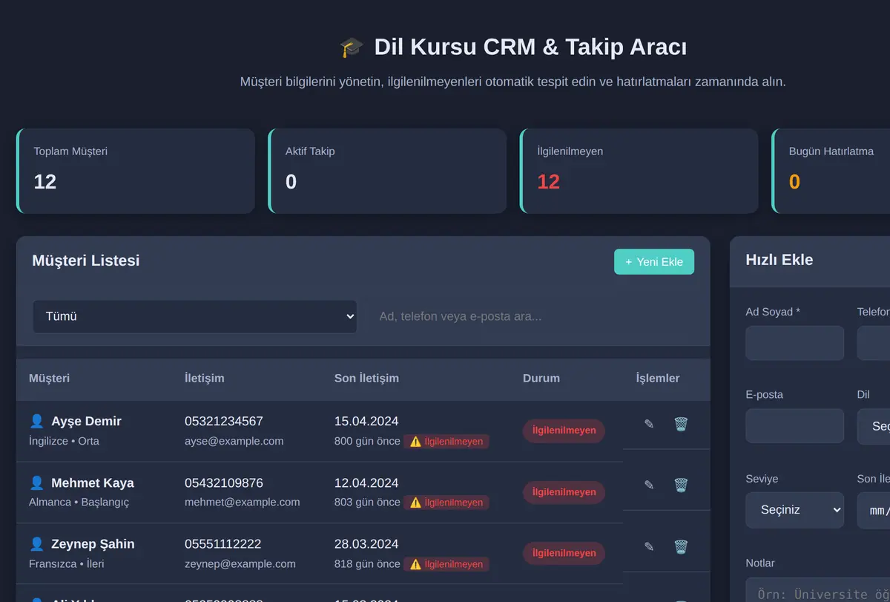Focus the customer search field
890x602 pixels.
pos(532,316)
